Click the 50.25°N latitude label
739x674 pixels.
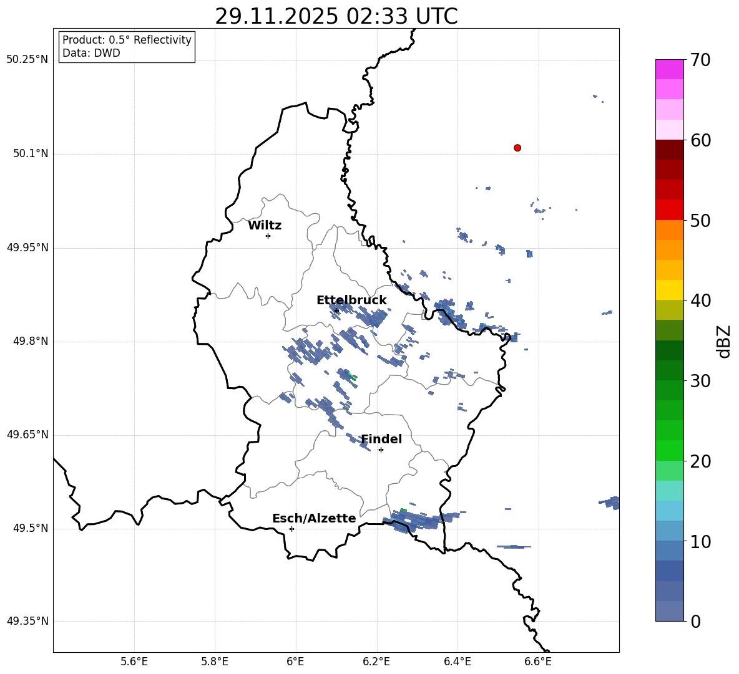pyautogui.click(x=27, y=60)
